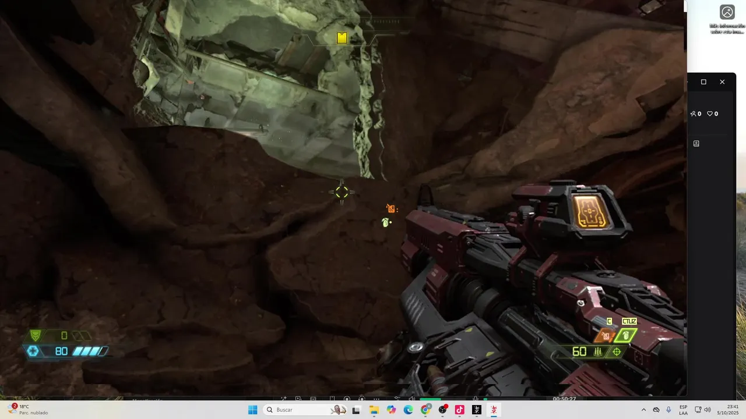Open volume tray icon
The image size is (746, 419).
(708, 410)
